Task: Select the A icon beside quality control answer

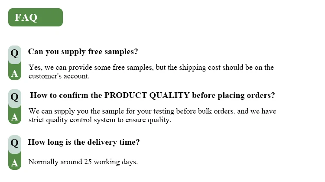Action: (x=14, y=116)
